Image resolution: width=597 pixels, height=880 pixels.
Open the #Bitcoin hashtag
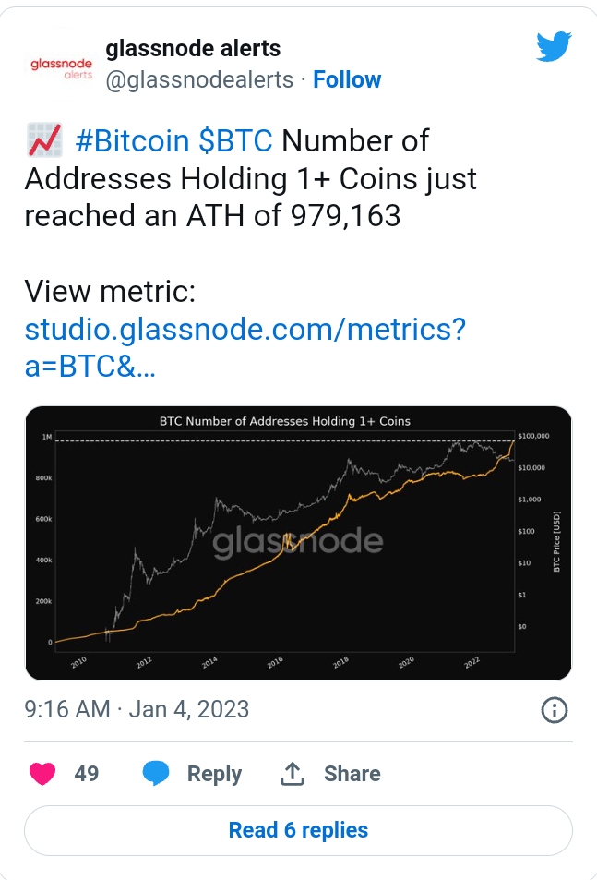(131, 141)
